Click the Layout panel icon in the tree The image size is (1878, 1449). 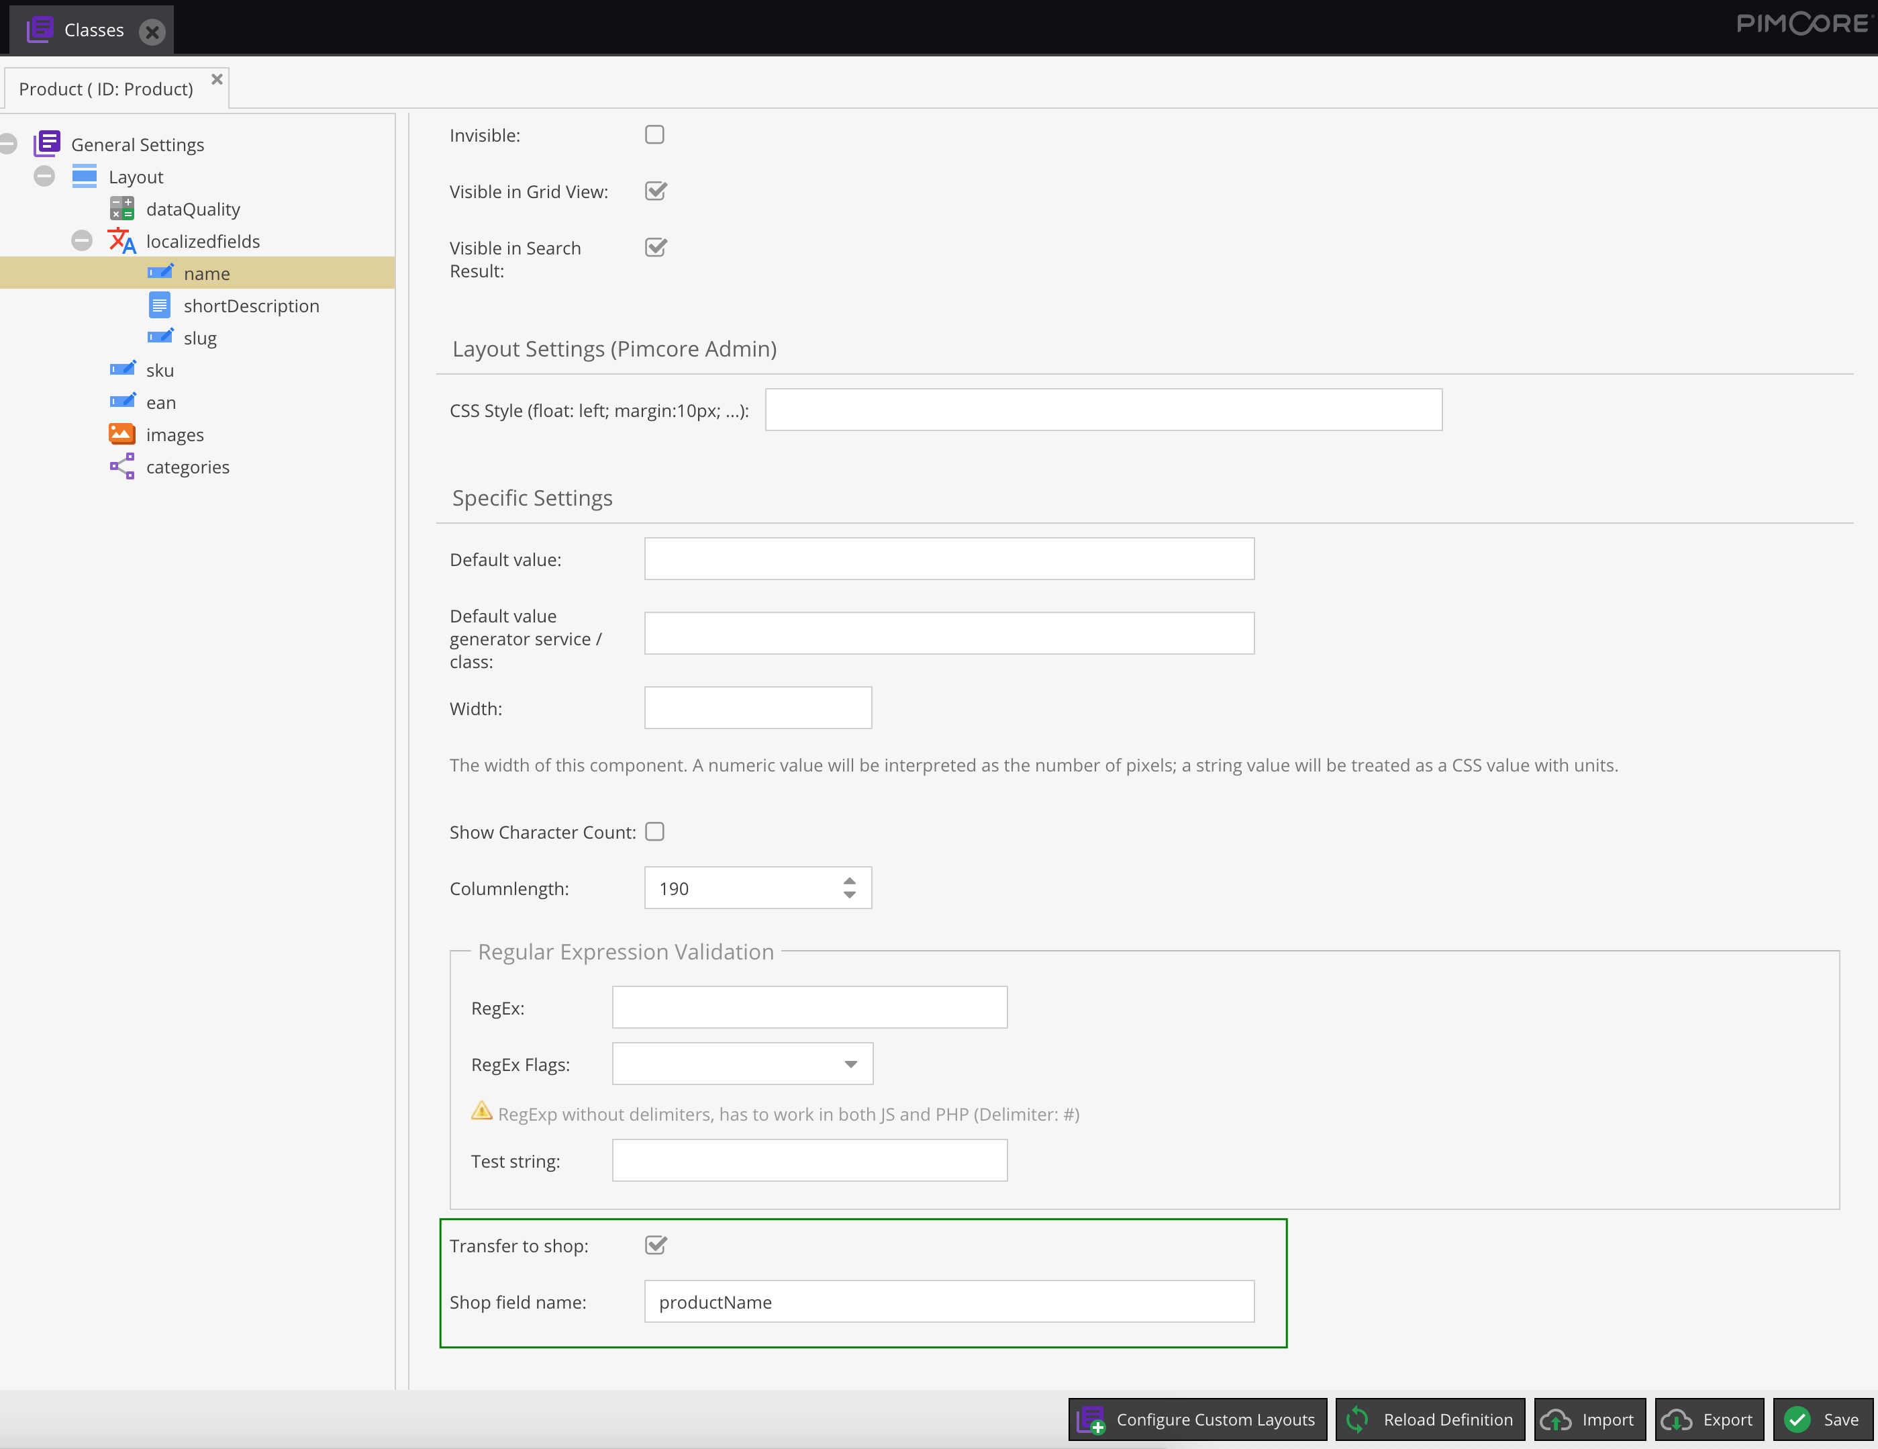click(x=85, y=177)
